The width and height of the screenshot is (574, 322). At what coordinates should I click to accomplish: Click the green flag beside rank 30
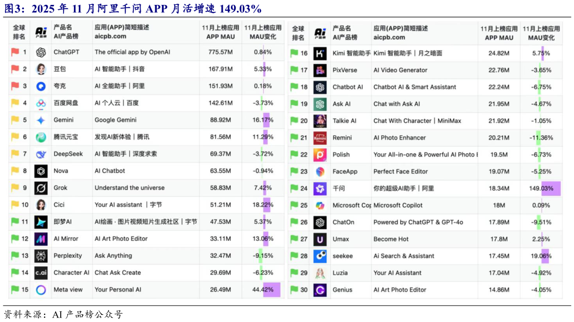(x=294, y=290)
